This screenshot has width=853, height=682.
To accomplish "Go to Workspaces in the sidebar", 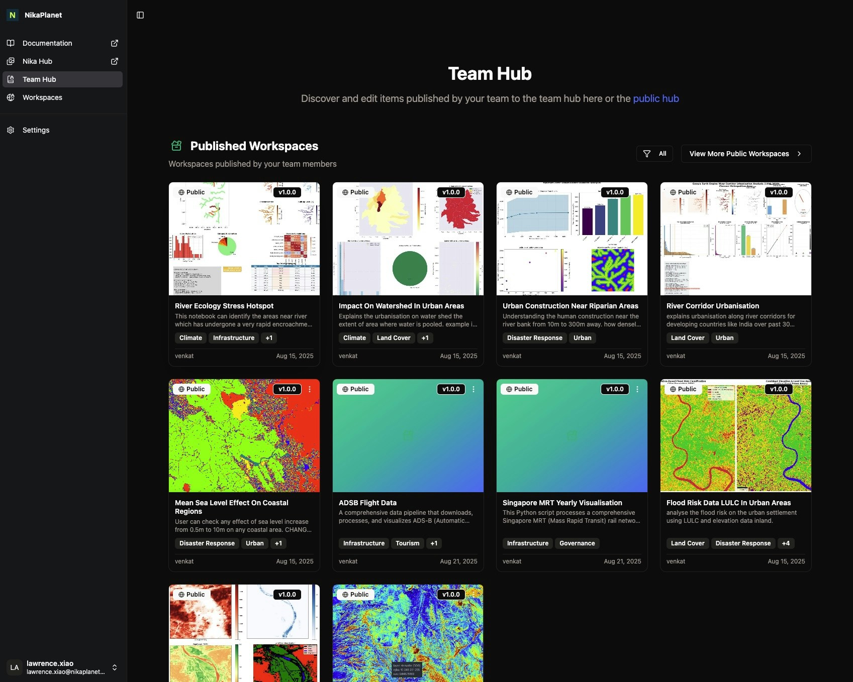I will pyautogui.click(x=62, y=97).
